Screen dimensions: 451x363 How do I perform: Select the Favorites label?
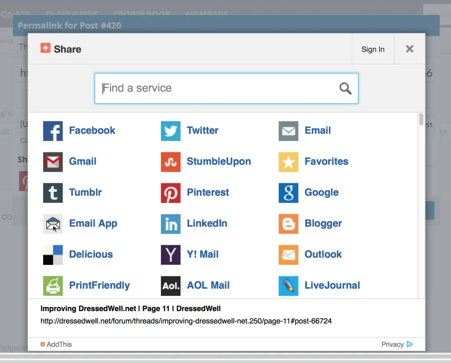point(327,162)
